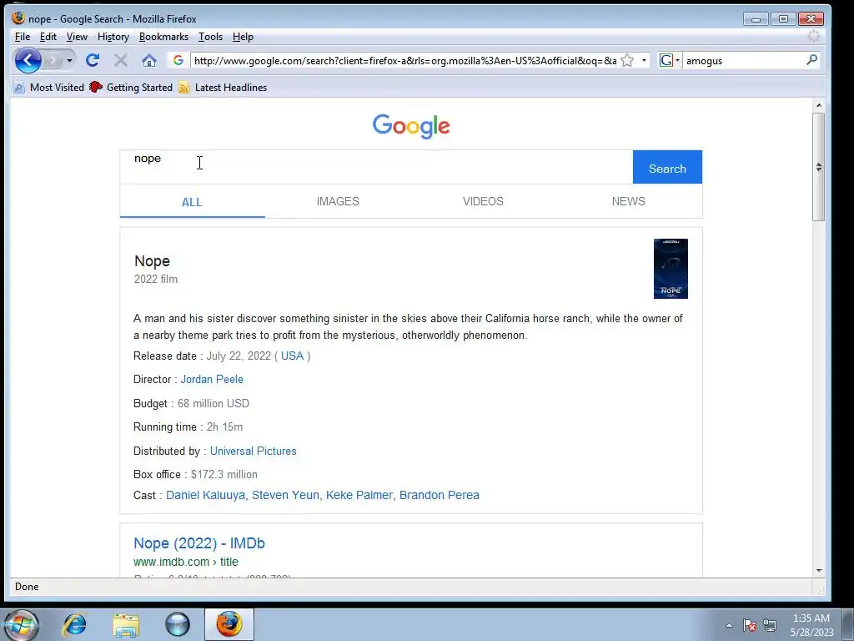Click the toolbar search field containing amogus

[743, 60]
